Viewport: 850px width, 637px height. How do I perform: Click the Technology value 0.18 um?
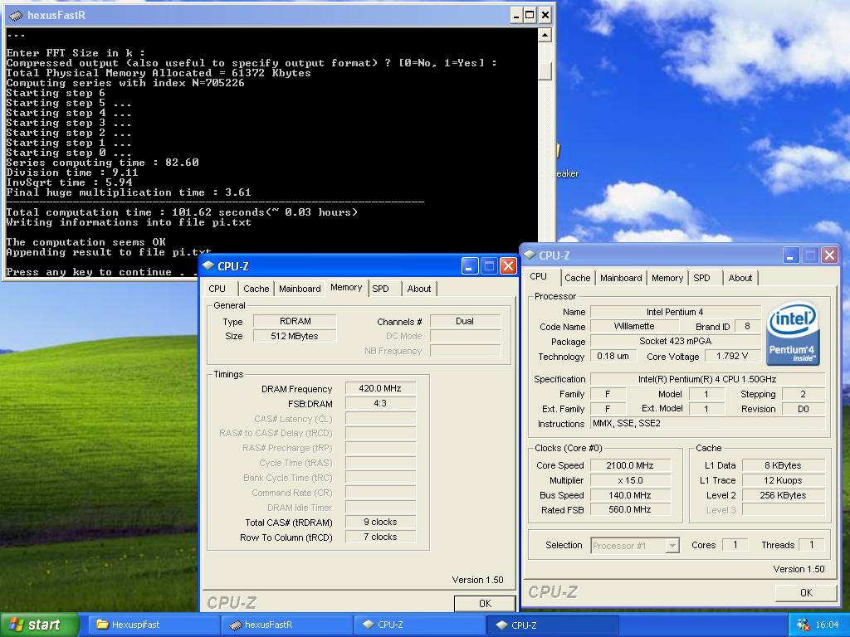click(x=613, y=356)
